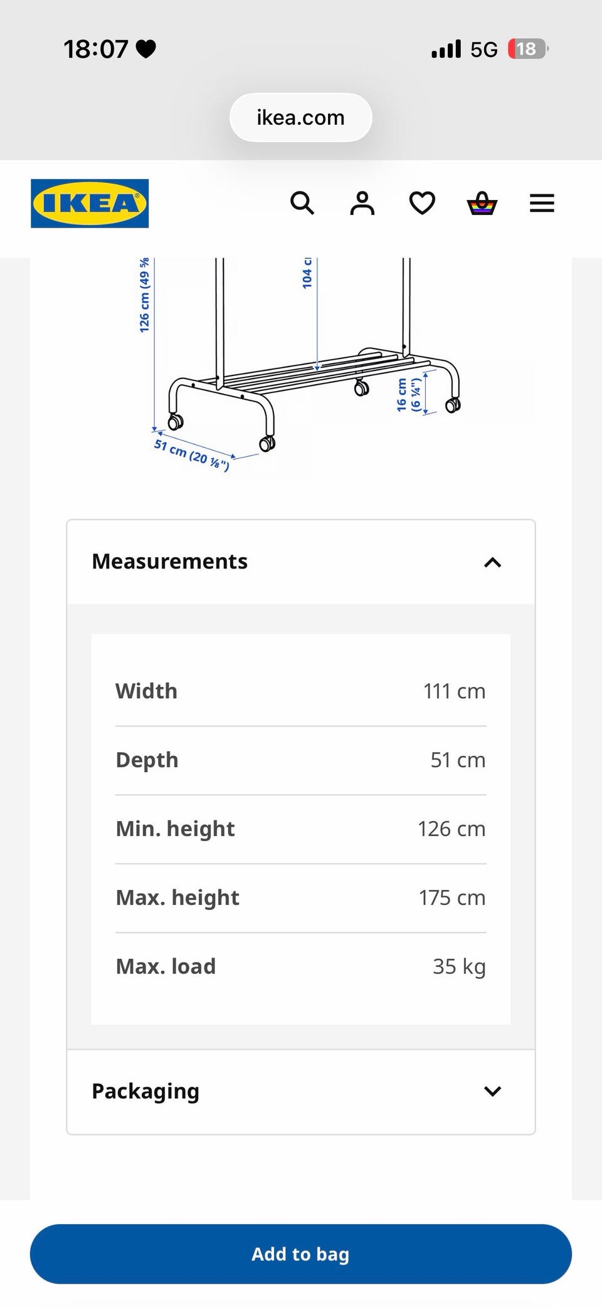The width and height of the screenshot is (602, 1308).
Task: Add the clothes rack to bag
Action: point(301,1253)
